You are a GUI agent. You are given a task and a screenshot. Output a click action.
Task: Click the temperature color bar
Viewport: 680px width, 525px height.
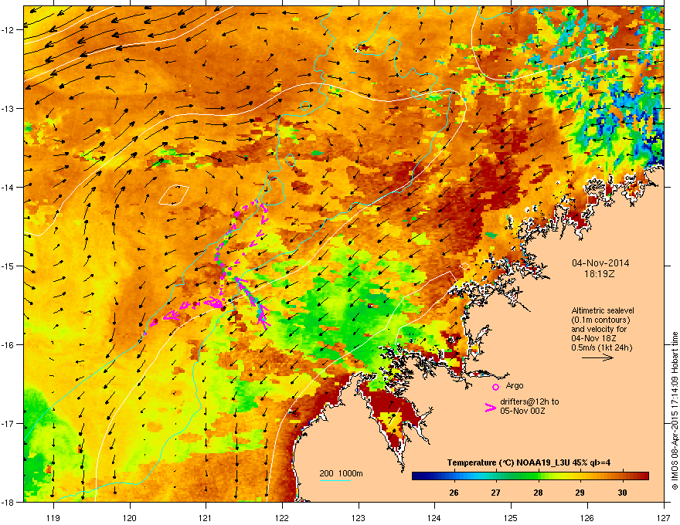click(x=530, y=476)
